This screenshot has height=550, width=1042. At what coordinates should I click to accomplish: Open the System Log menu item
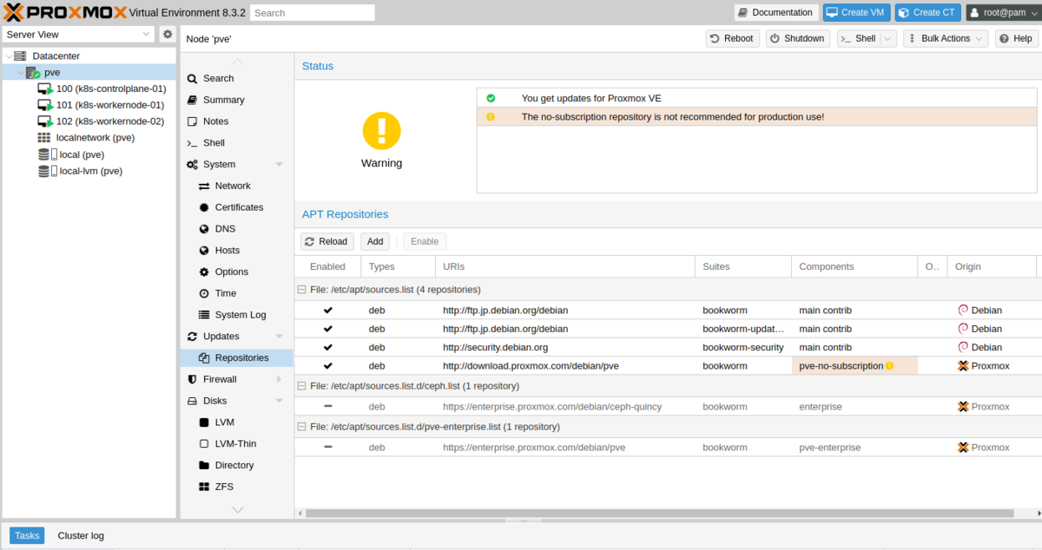[x=237, y=315]
